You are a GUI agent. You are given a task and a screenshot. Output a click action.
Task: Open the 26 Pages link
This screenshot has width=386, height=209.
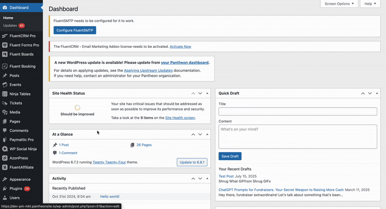(144, 145)
